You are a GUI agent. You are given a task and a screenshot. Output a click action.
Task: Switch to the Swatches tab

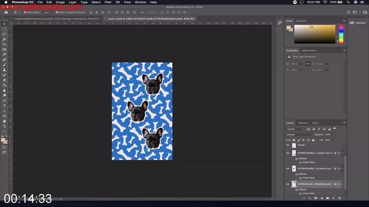point(302,21)
